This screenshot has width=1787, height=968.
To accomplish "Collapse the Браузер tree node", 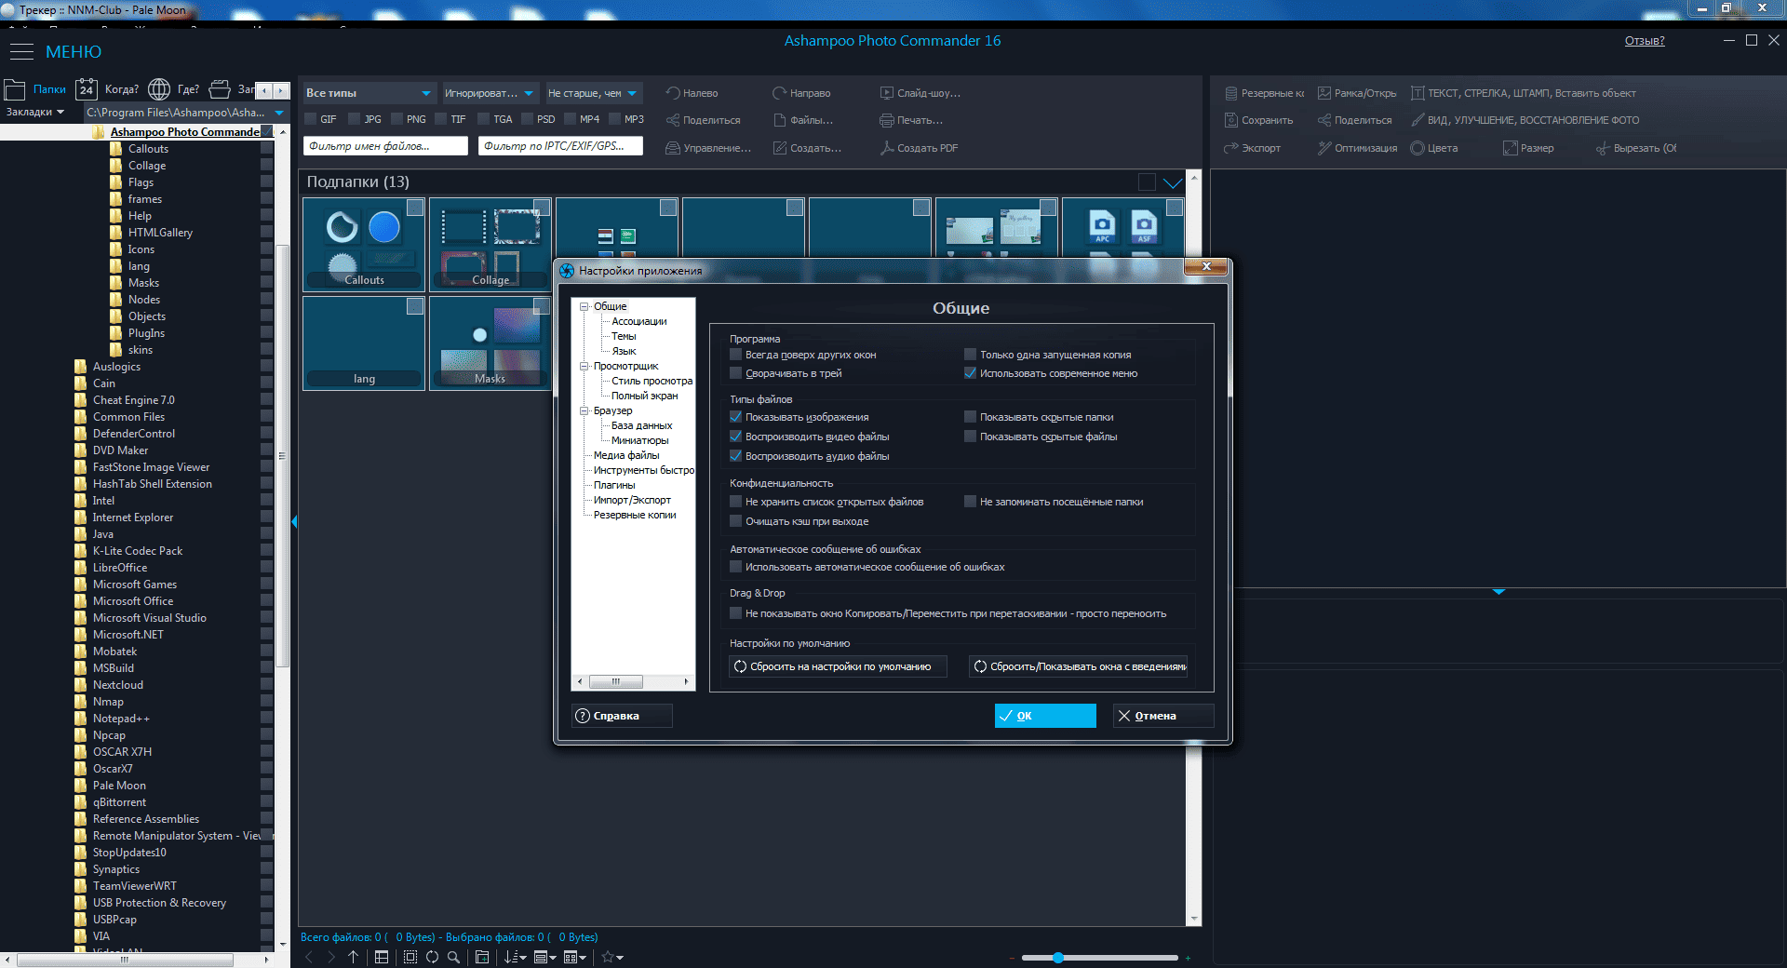I will [x=584, y=410].
